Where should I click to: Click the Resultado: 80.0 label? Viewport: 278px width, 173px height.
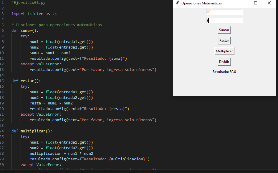pyautogui.click(x=224, y=72)
